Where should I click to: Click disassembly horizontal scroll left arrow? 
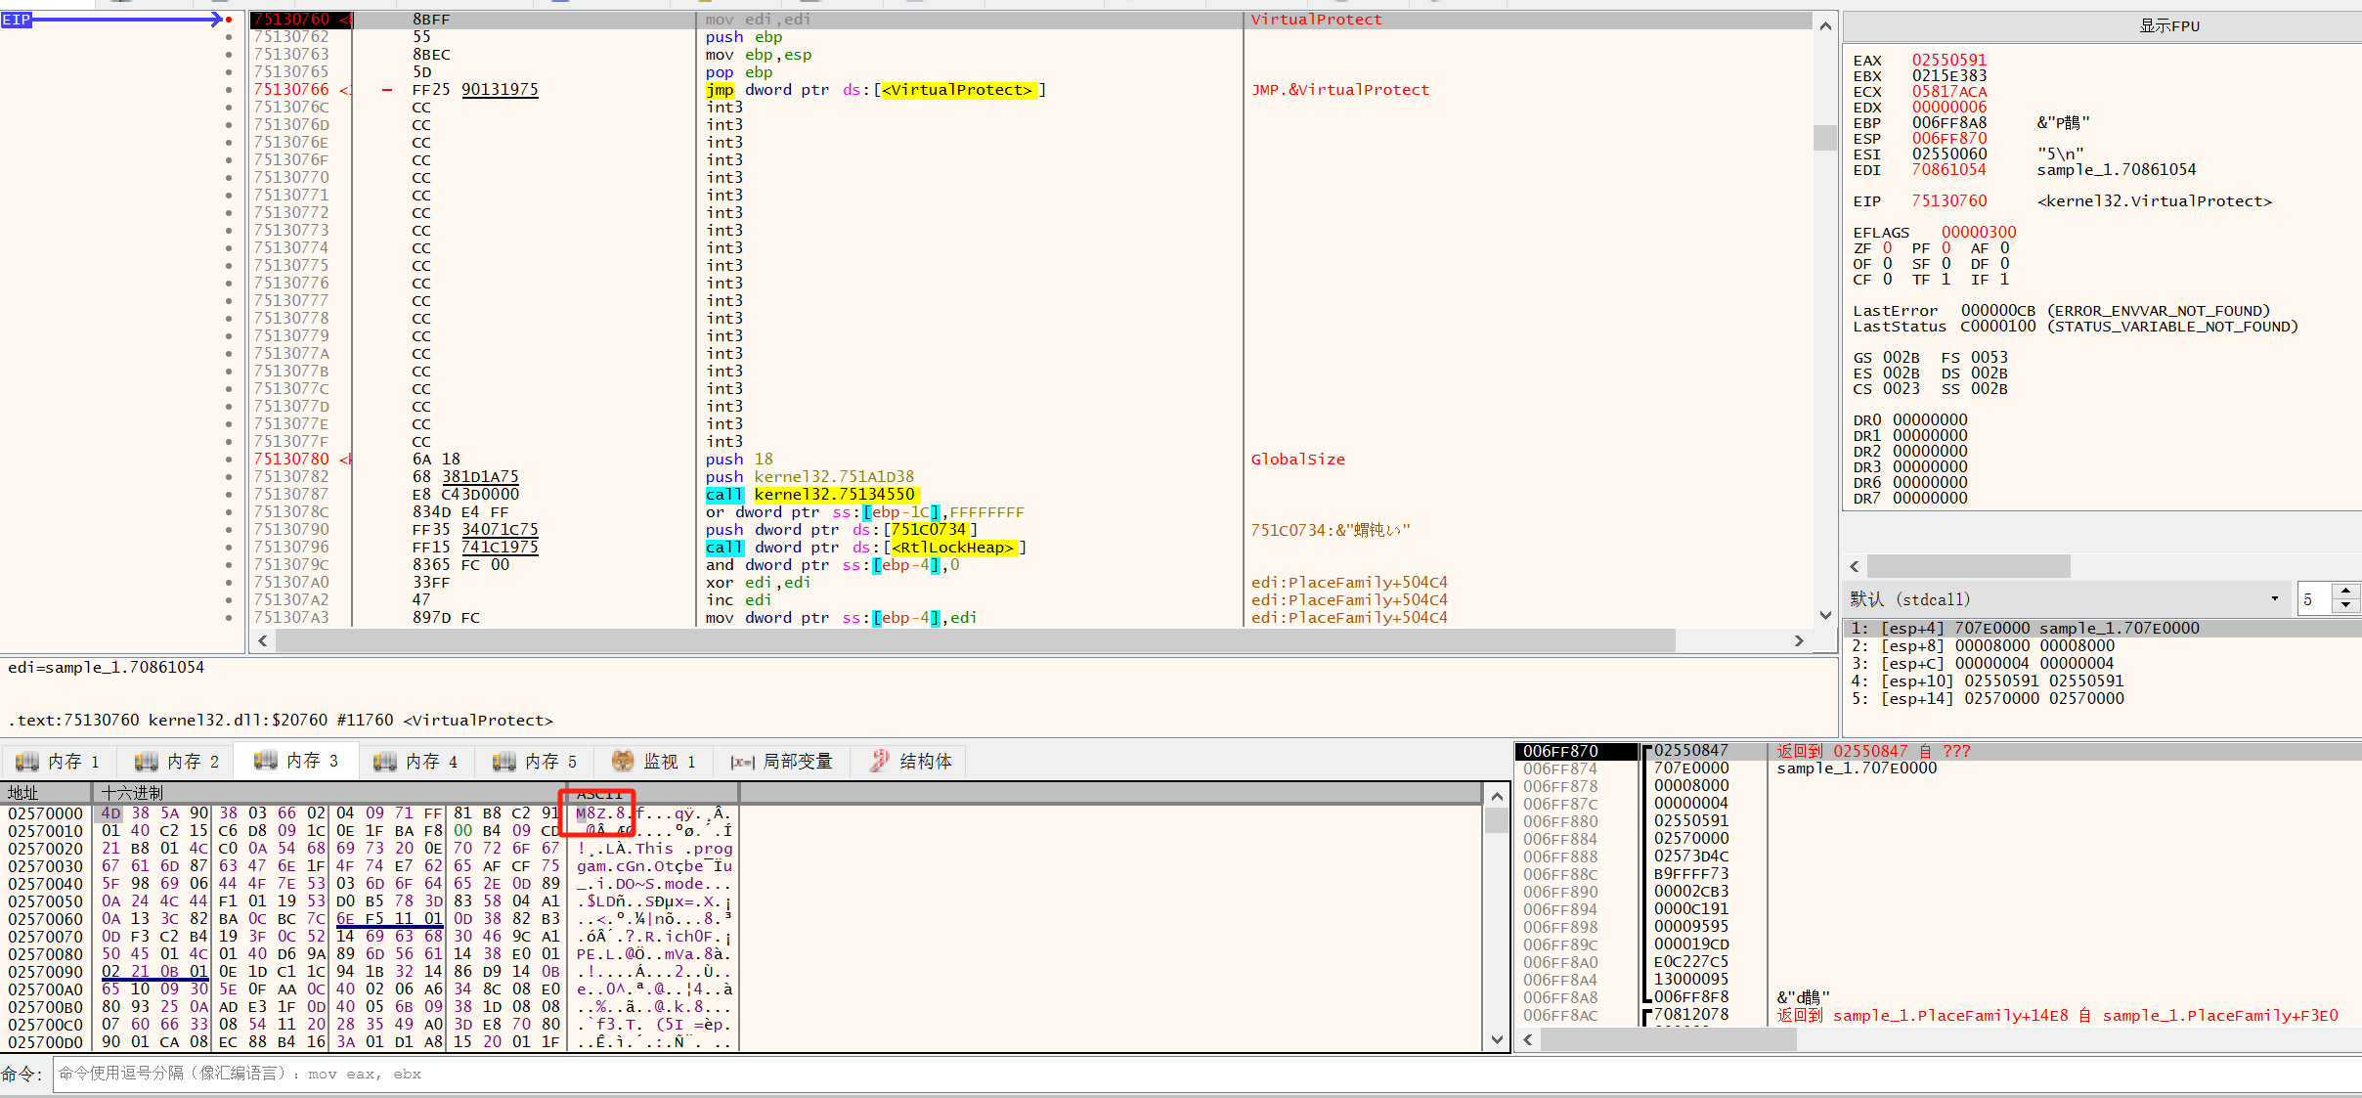[262, 640]
